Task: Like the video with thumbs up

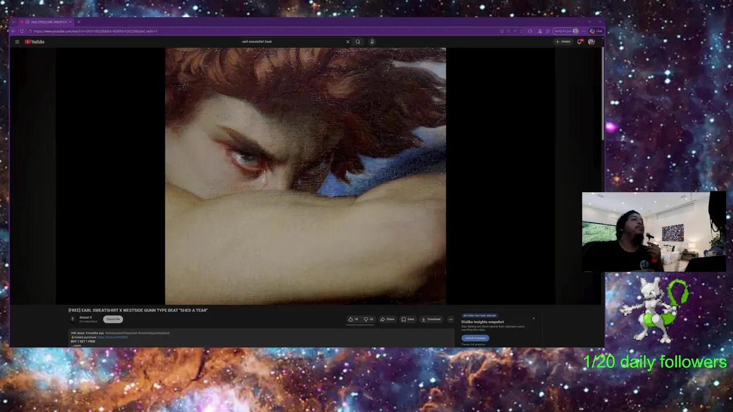Action: tap(353, 319)
